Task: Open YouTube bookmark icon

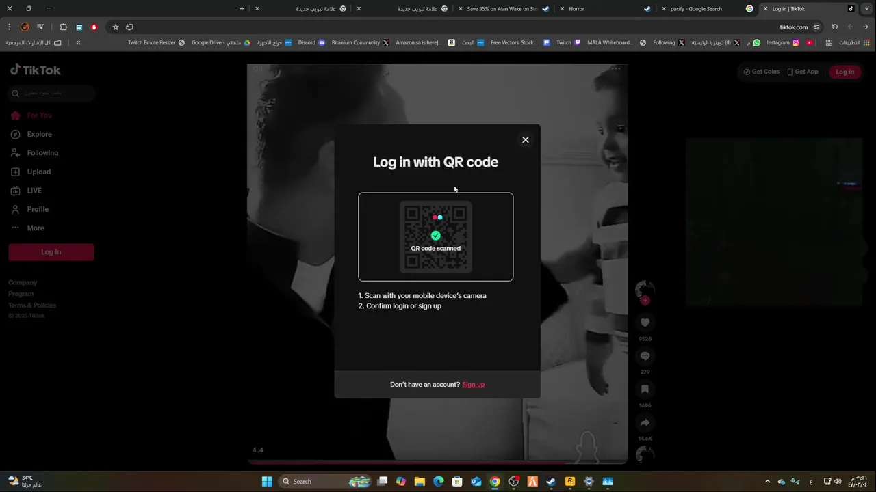Action: coord(810,42)
